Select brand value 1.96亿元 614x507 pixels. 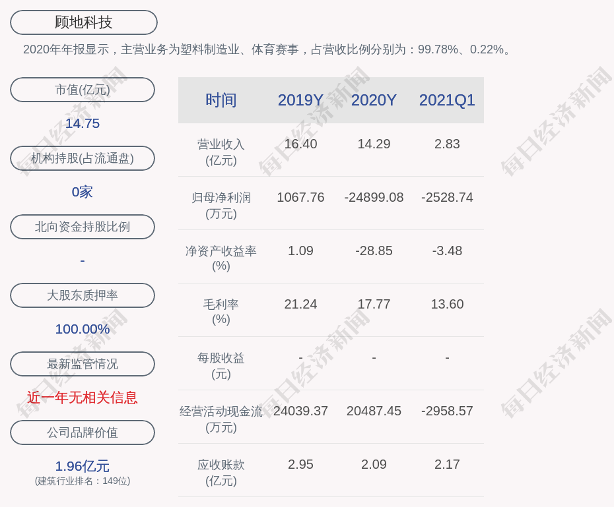click(x=83, y=466)
